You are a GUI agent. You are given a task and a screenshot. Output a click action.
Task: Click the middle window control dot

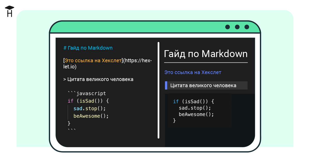point(237,26)
